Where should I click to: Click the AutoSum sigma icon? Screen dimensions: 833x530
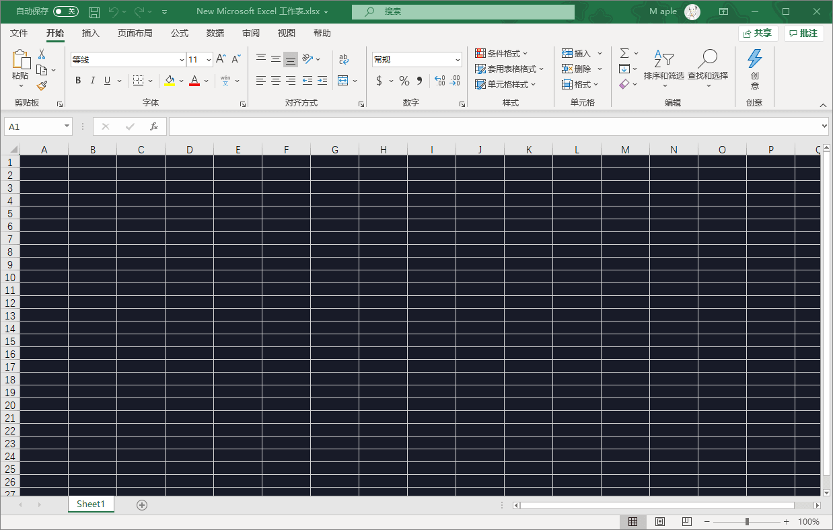[624, 53]
